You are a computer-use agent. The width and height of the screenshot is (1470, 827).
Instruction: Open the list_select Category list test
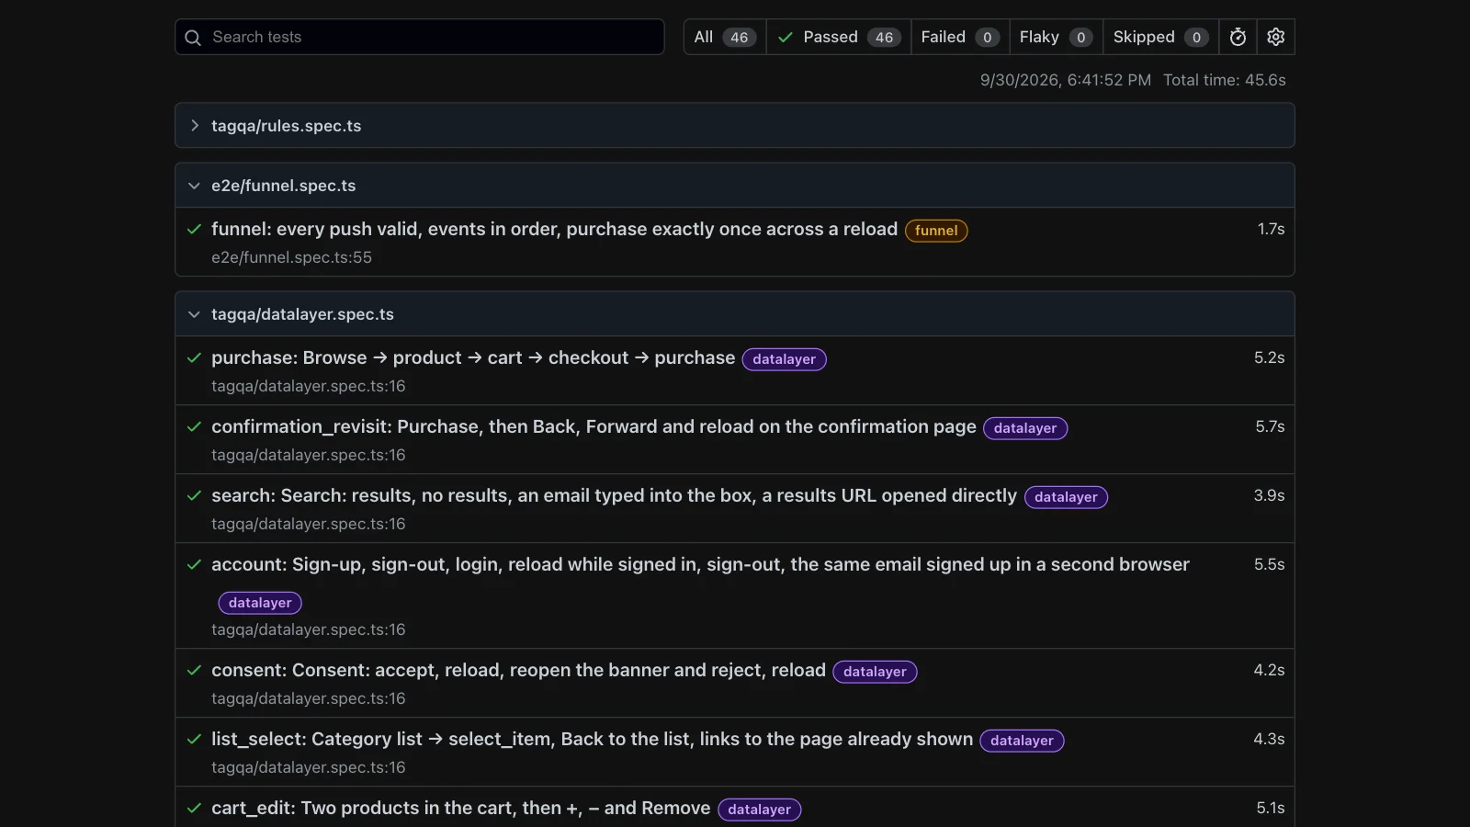point(592,739)
